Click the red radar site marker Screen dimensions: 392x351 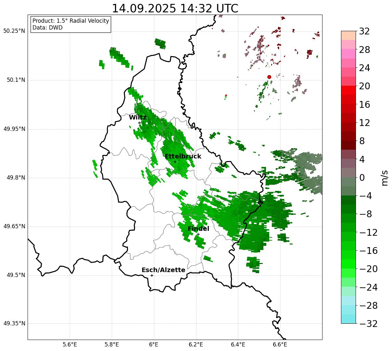(x=269, y=77)
